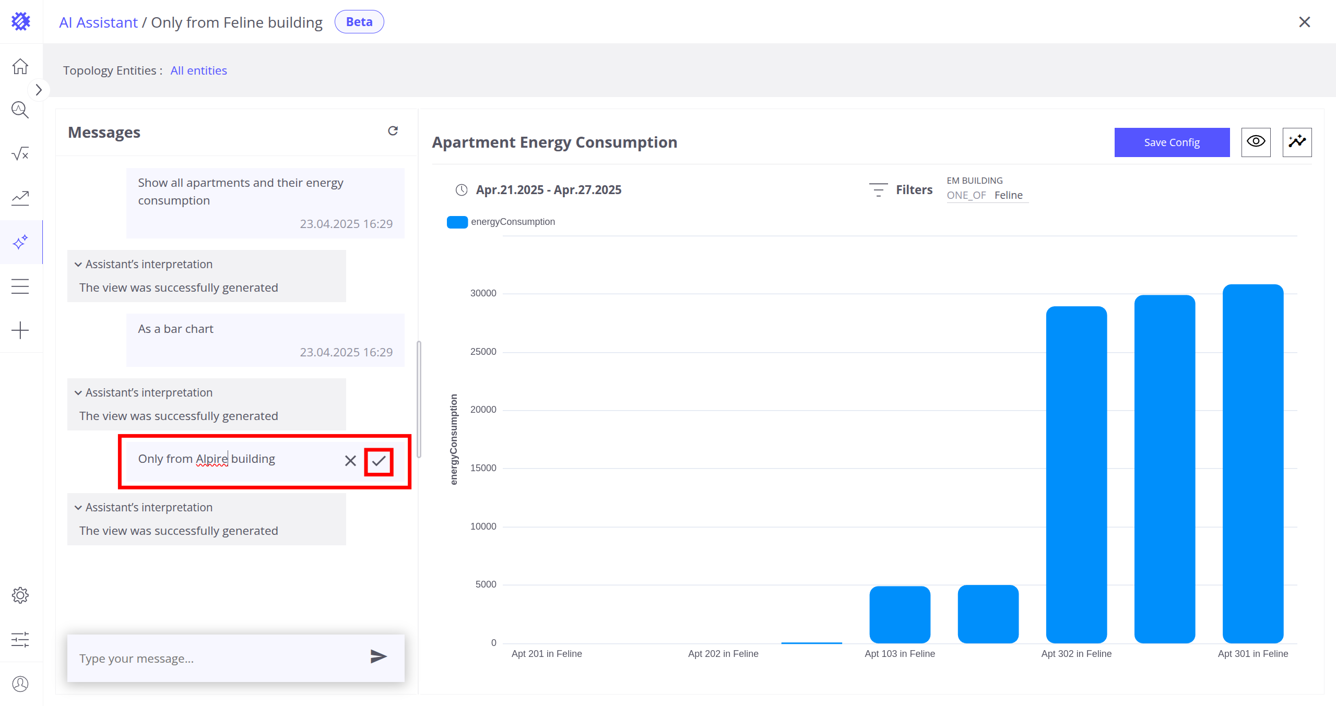Image resolution: width=1336 pixels, height=706 pixels.
Task: Collapse first Assistant's interpretation section
Action: [x=78, y=265]
